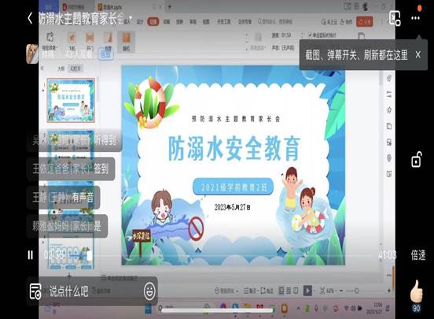The image size is (434, 319).
Task: Open the 倍速 playback speed option
Action: pyautogui.click(x=418, y=255)
